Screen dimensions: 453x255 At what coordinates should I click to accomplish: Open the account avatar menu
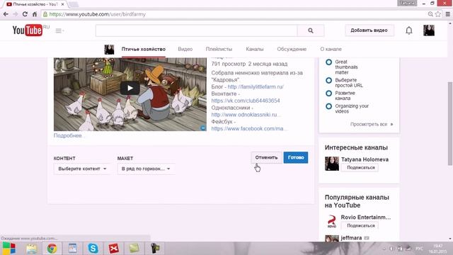click(429, 30)
